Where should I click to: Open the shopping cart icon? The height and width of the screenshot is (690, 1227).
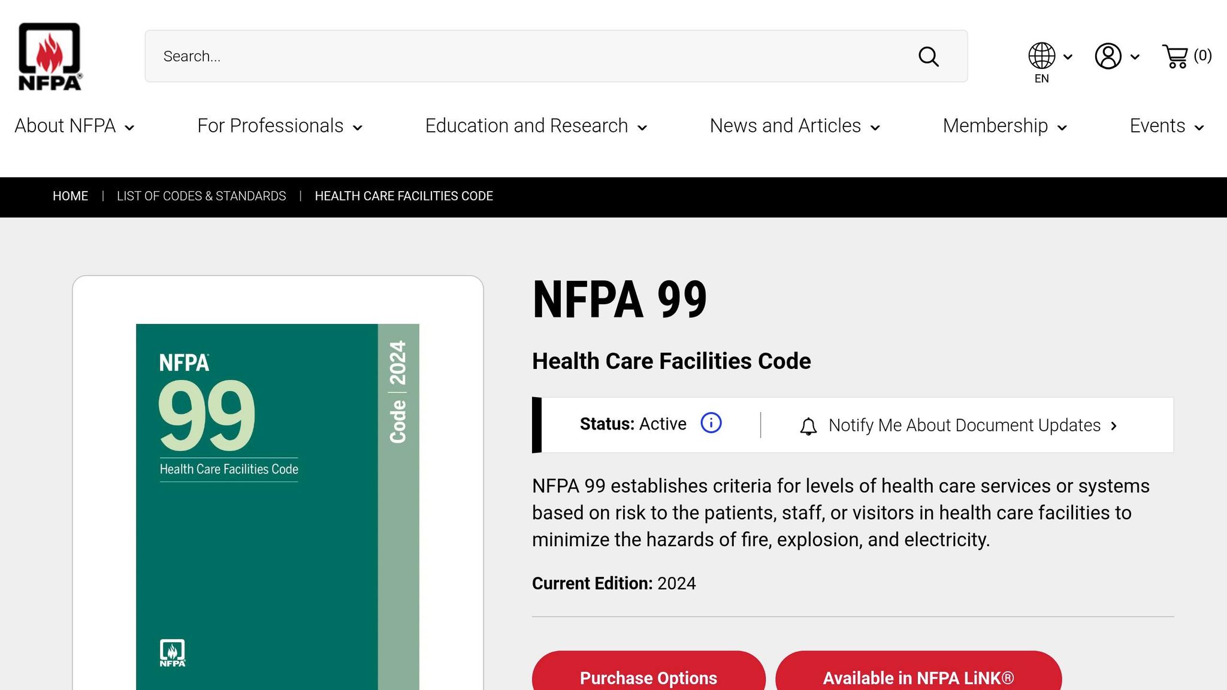(x=1175, y=56)
